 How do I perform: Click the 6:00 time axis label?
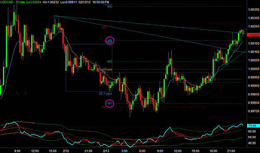(142, 151)
